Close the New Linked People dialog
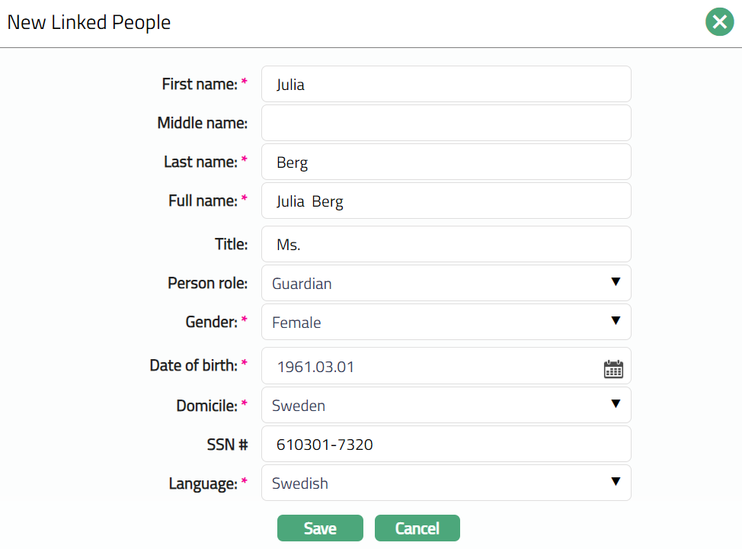This screenshot has height=549, width=742. coord(719,22)
